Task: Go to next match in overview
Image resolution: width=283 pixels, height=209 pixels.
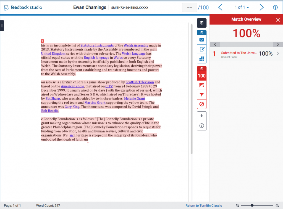Action: [278, 44]
